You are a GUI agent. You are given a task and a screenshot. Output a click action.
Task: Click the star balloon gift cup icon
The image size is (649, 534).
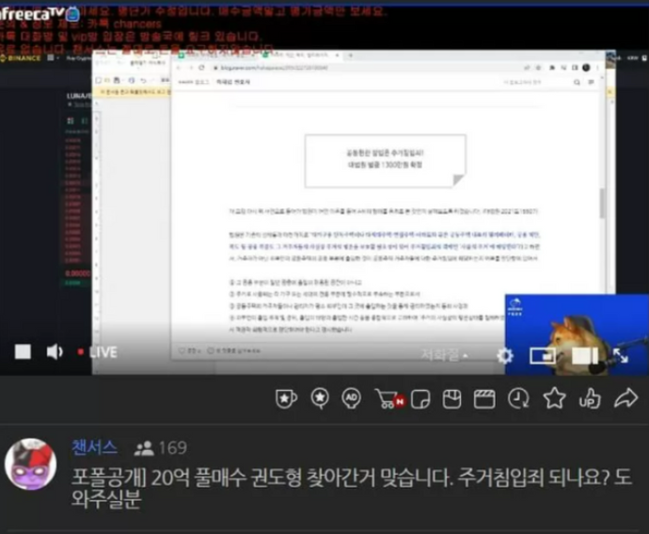pyautogui.click(x=286, y=398)
